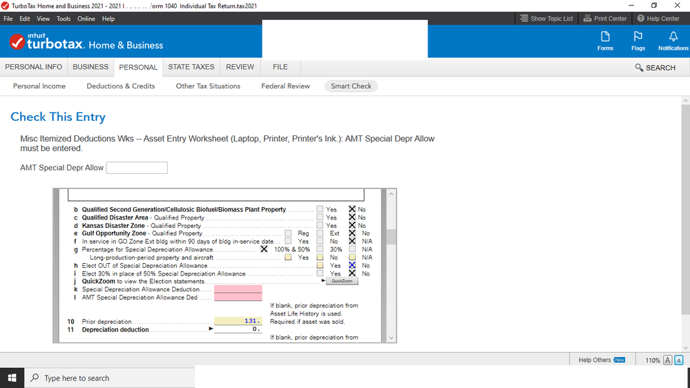
Task: Click Special Depreciation Allowance Deduction pink field
Action: 238,289
